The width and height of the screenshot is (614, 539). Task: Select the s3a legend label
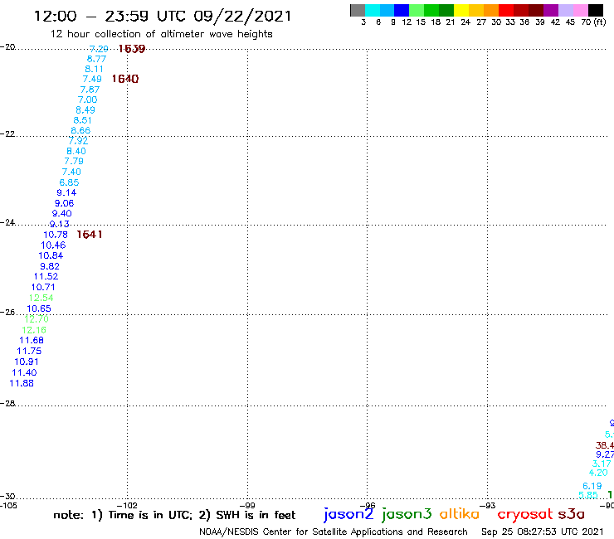[x=572, y=514]
